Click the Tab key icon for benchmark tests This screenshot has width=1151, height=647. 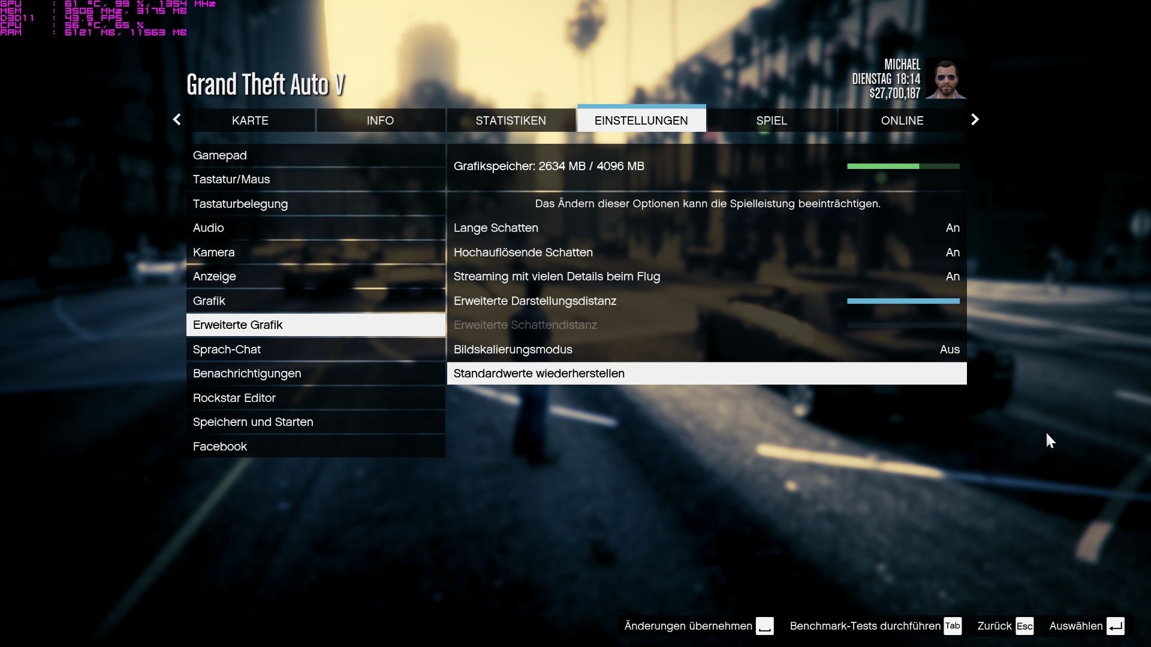[x=953, y=626]
